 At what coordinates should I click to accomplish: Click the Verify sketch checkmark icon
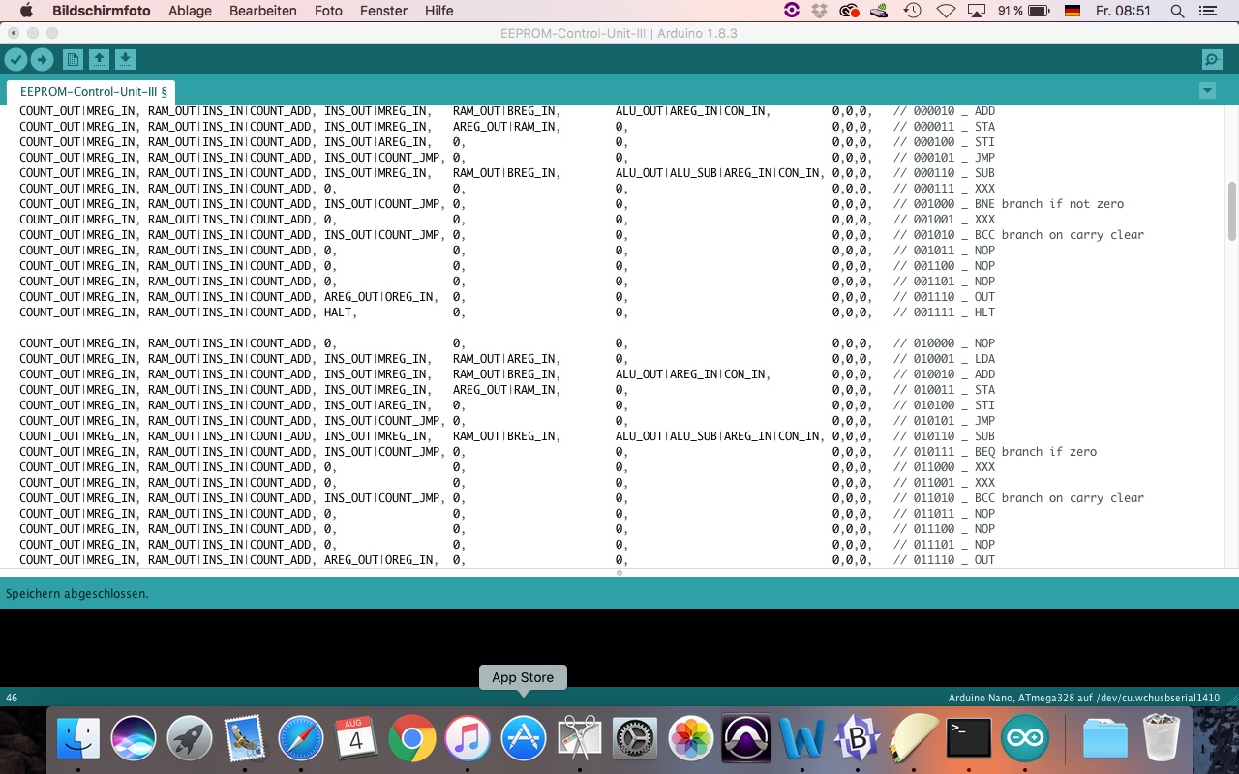[15, 60]
